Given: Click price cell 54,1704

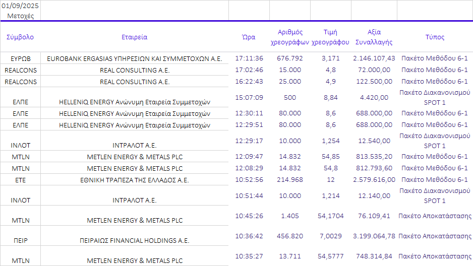Looking at the screenshot, I should [x=331, y=216].
